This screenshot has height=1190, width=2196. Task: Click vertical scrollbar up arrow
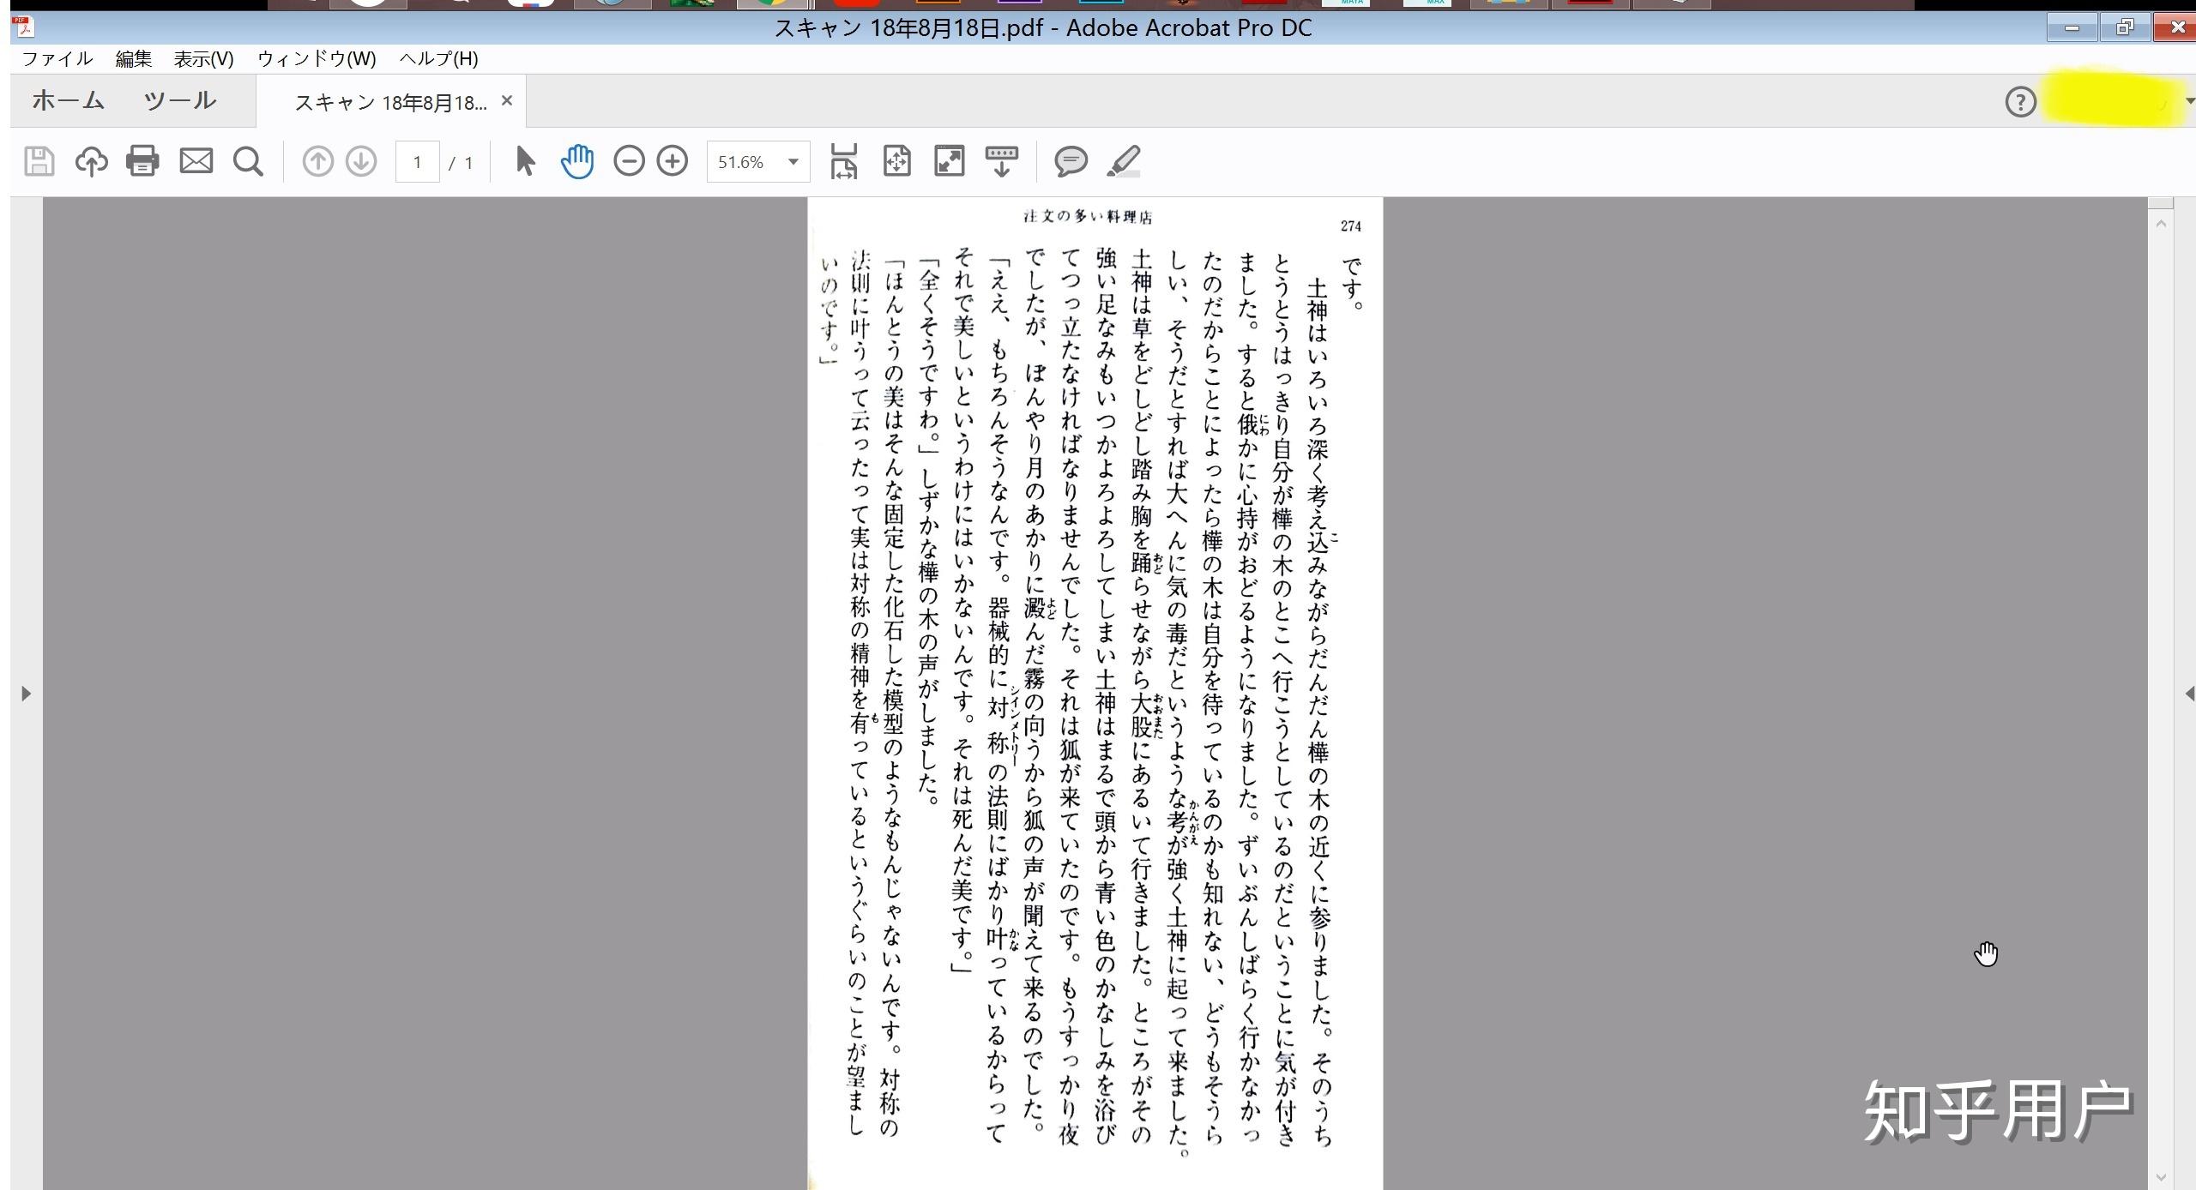click(2160, 223)
